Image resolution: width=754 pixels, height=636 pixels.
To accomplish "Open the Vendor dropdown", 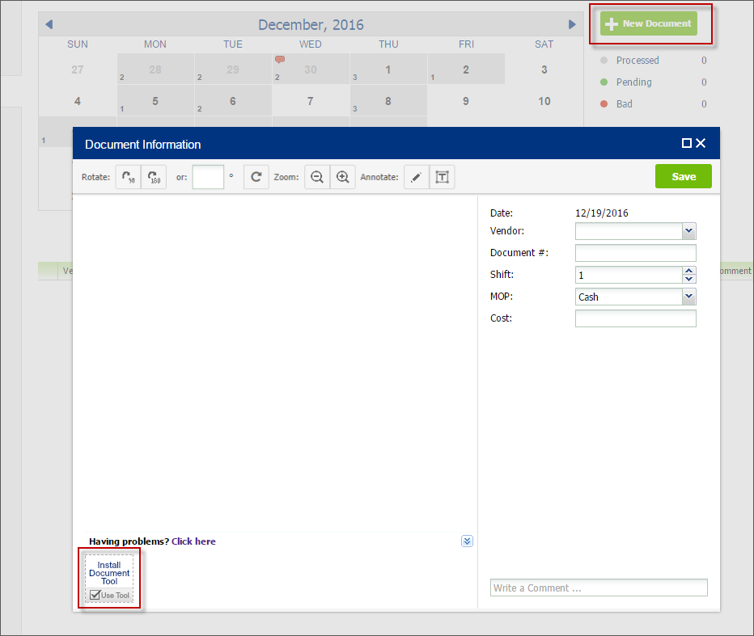I will [688, 231].
